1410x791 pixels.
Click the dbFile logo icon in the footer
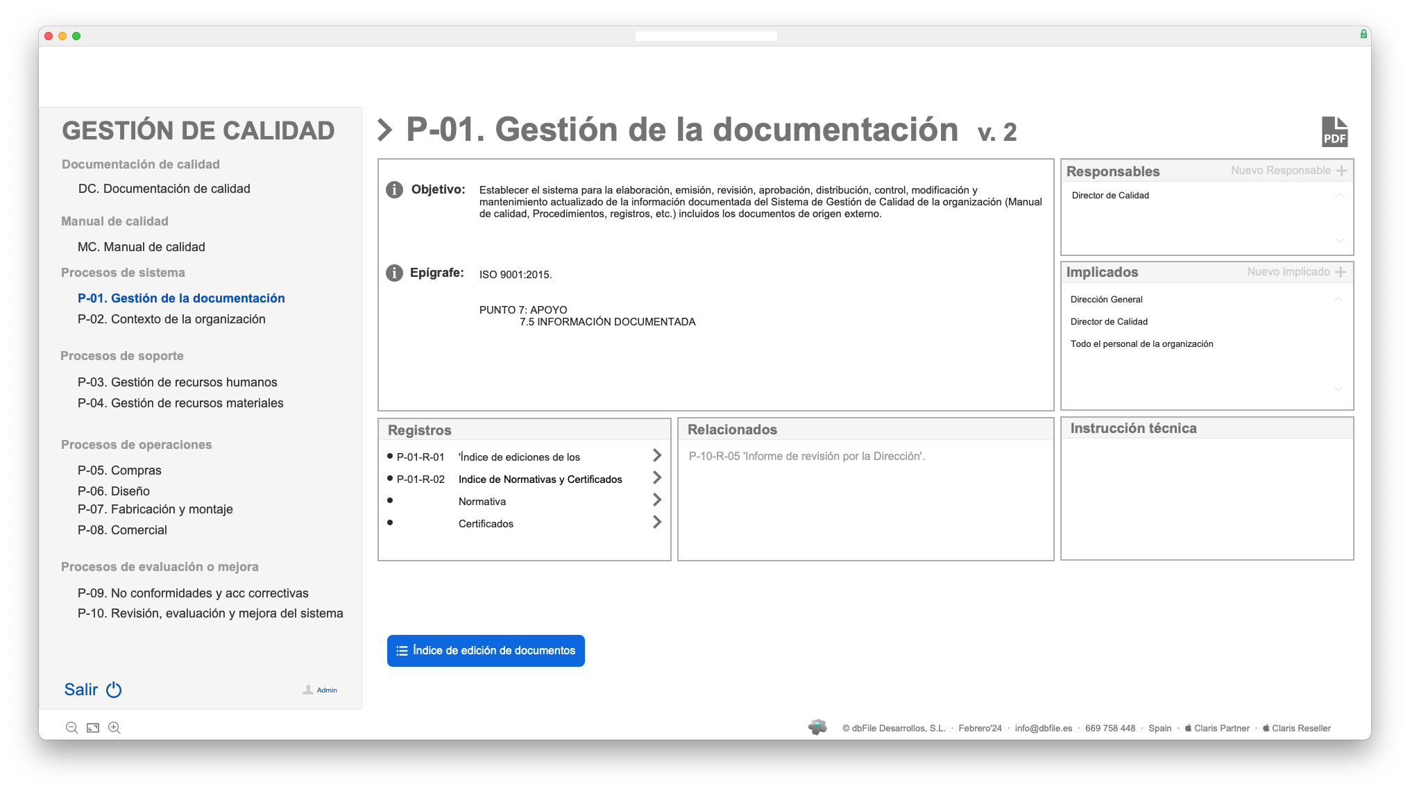tap(818, 727)
